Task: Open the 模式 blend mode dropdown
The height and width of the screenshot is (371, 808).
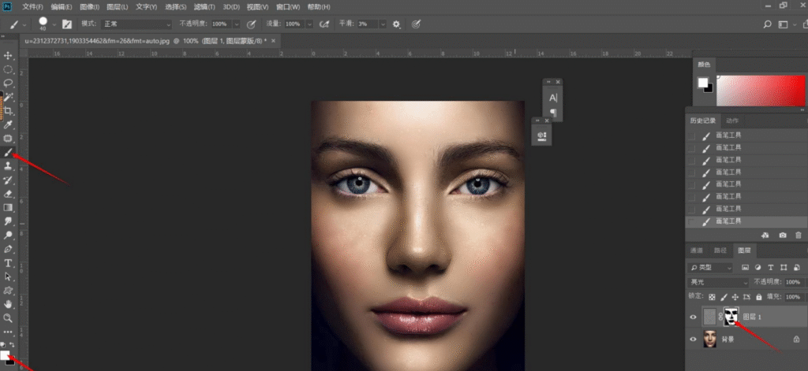Action: click(x=137, y=24)
